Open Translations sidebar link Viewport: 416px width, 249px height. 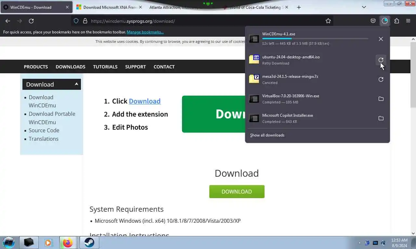coord(44,139)
